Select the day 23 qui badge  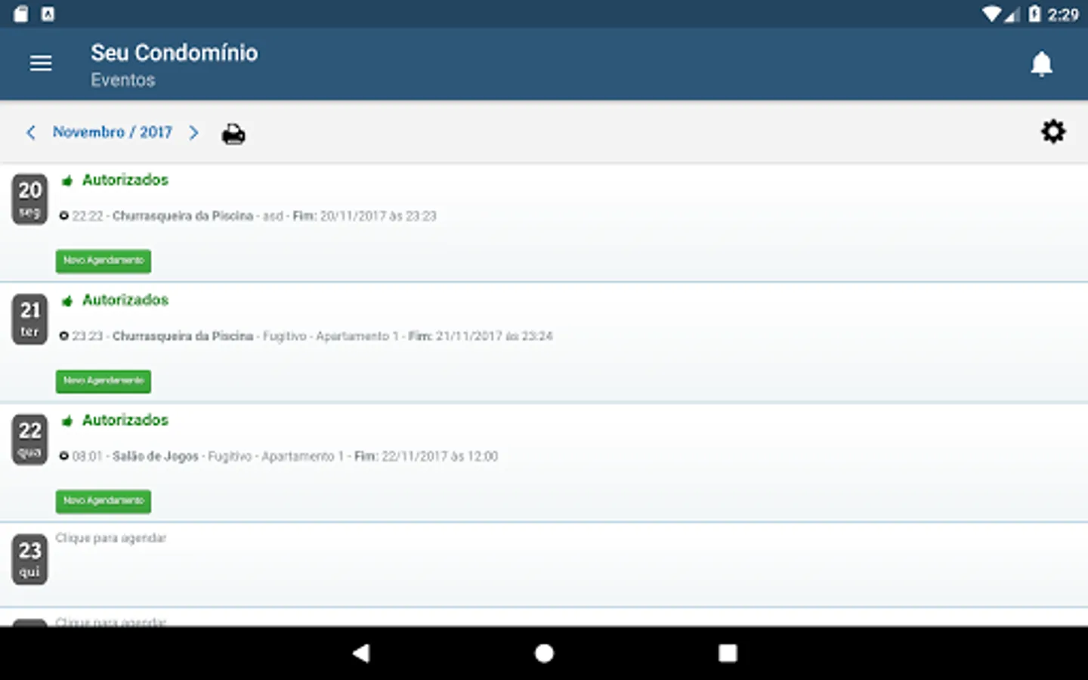pyautogui.click(x=29, y=560)
